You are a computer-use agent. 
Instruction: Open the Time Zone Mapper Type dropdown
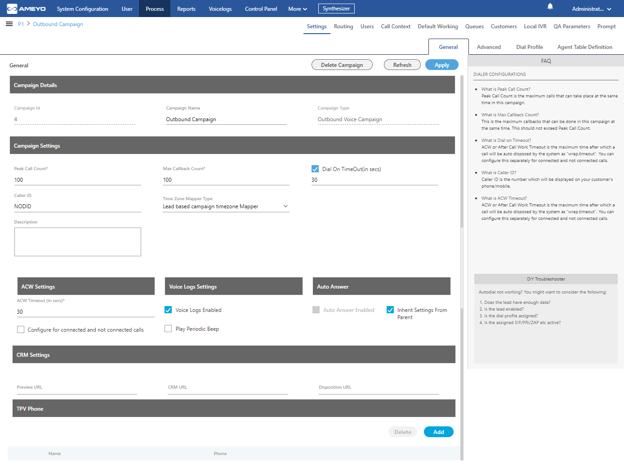tap(226, 206)
